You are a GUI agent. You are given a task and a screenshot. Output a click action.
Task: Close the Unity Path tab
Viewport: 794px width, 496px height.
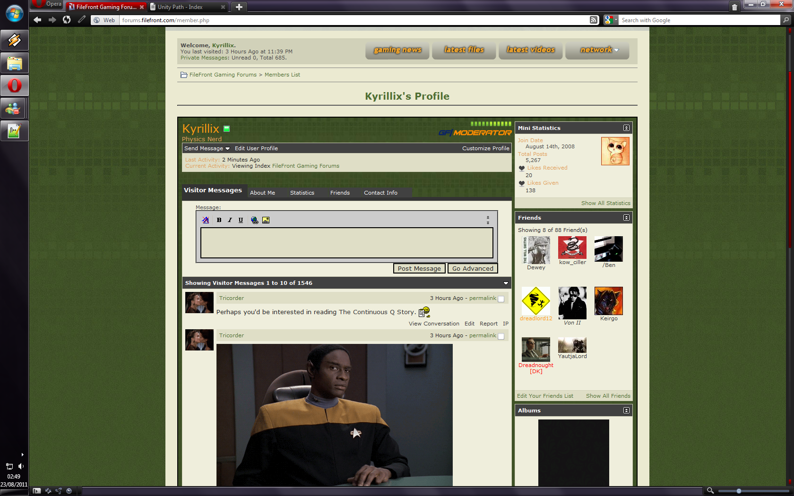(223, 7)
